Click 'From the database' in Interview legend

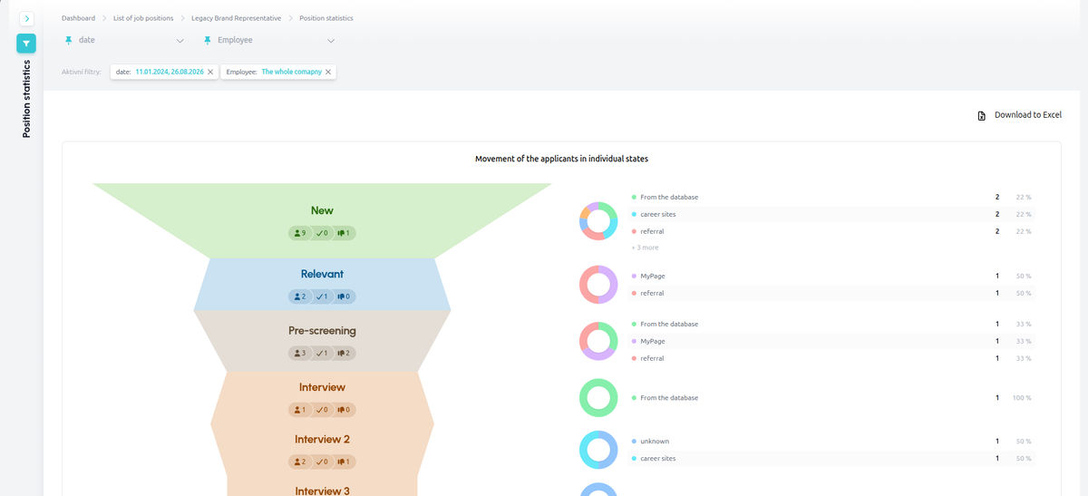coord(669,397)
